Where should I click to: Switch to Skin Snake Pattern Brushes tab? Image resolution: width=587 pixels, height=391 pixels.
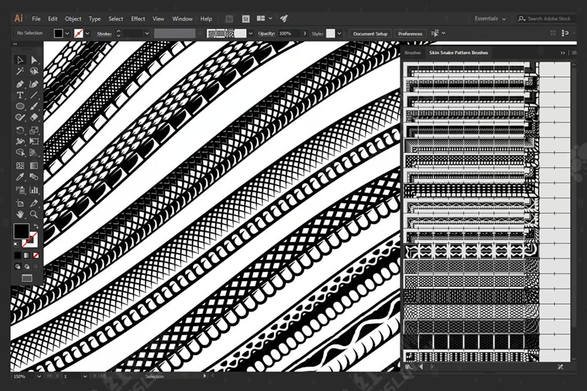(x=458, y=53)
